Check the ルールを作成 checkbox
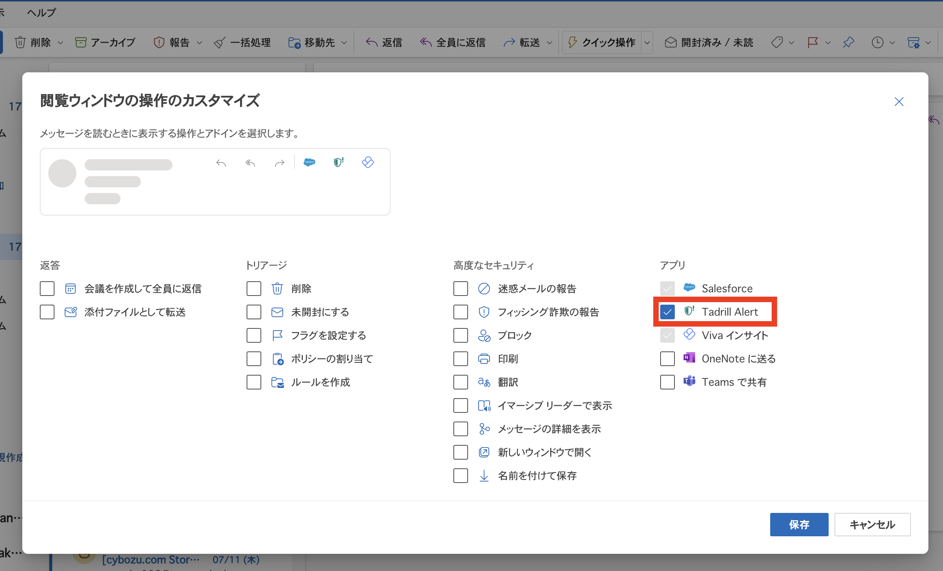The width and height of the screenshot is (943, 571). click(254, 382)
